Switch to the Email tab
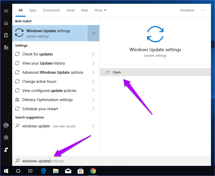215x176 pixels. point(71,10)
